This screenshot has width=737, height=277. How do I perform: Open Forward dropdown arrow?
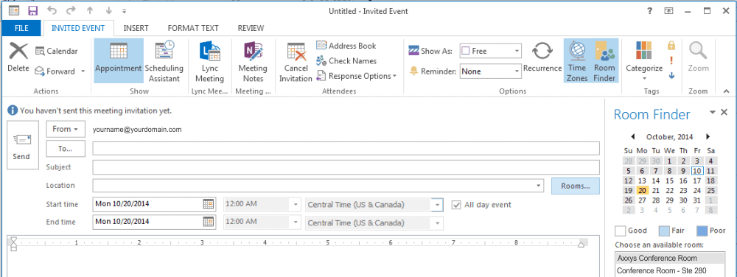83,71
